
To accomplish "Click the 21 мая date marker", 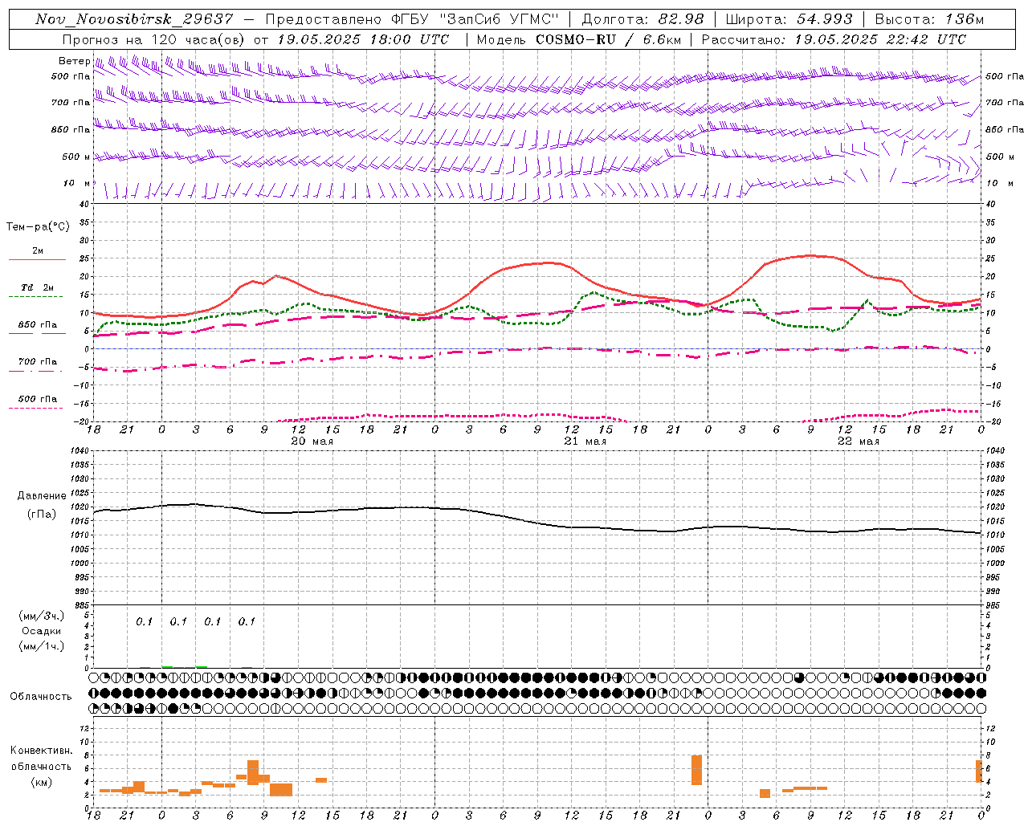I will (x=585, y=442).
